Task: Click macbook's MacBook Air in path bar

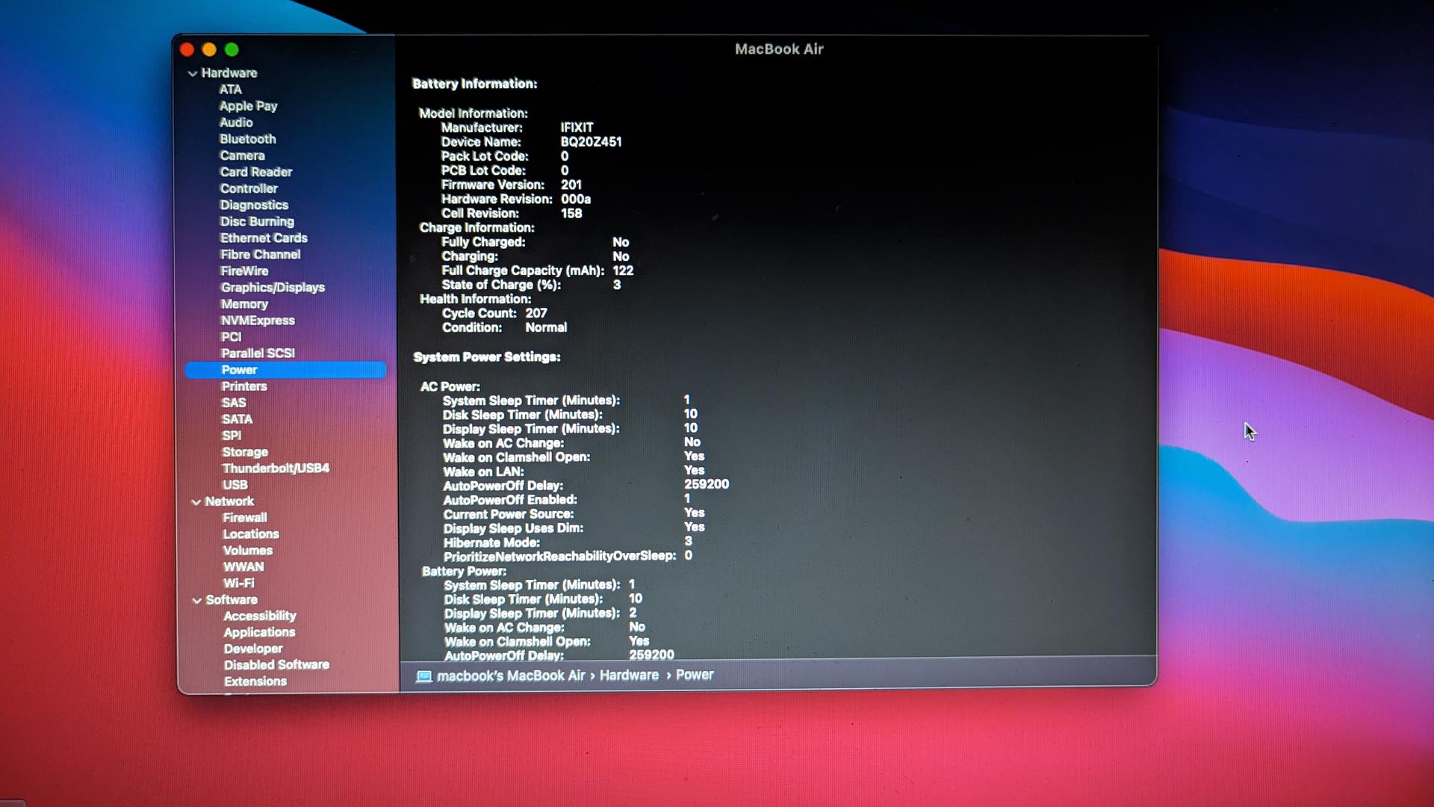Action: (x=511, y=676)
